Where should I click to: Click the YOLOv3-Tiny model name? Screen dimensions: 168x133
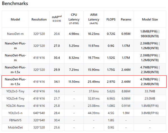click(15, 91)
